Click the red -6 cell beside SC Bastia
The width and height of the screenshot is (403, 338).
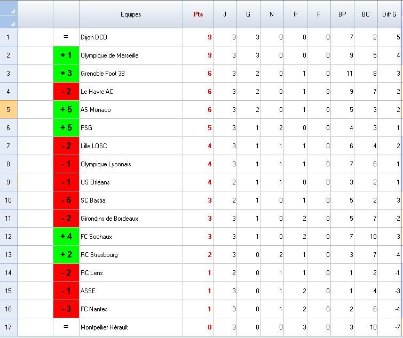coord(66,200)
